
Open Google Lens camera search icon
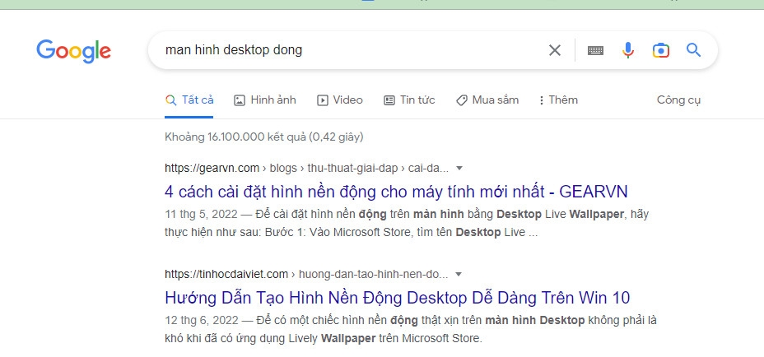point(661,50)
